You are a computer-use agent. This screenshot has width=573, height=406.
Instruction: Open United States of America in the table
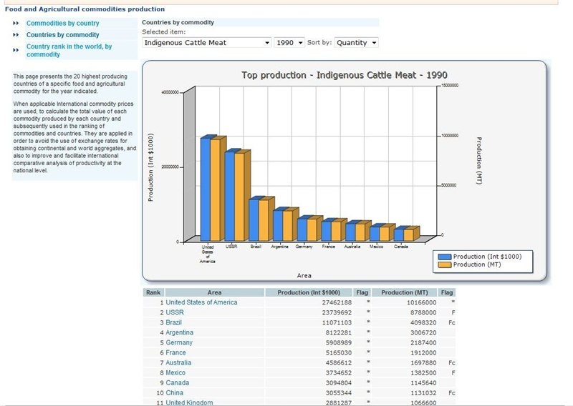pos(201,302)
